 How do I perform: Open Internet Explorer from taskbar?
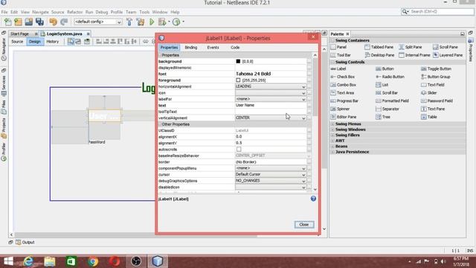[28, 261]
